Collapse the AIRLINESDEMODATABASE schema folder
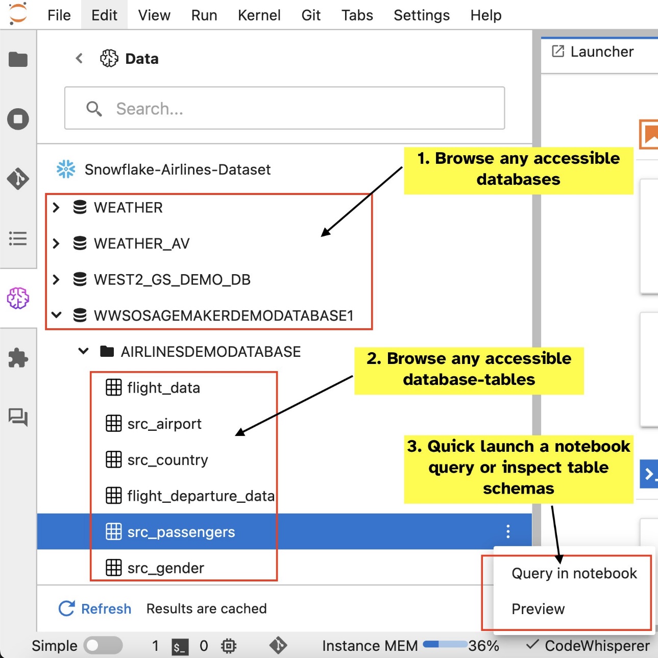The width and height of the screenshot is (658, 658). (83, 351)
